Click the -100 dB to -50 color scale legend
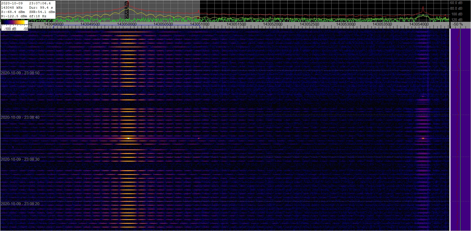This screenshot has height=231, width=471. (x=15, y=26)
